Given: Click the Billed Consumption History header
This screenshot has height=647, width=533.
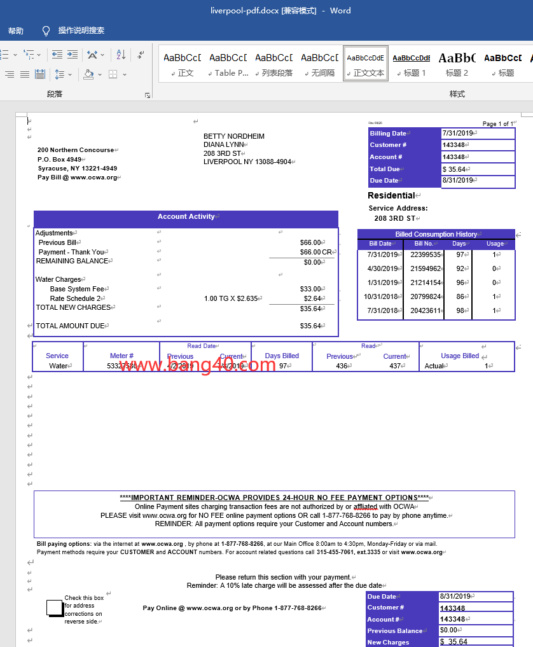Looking at the screenshot, I should point(436,234).
